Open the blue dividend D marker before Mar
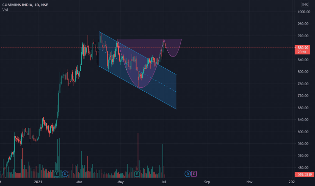The image size is (315, 186). pyautogui.click(x=65, y=174)
